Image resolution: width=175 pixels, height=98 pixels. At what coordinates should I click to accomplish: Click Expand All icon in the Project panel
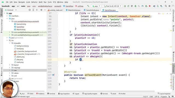(33, 10)
